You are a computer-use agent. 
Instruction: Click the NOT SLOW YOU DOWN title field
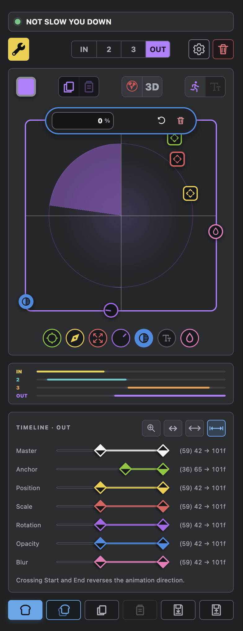pos(121,22)
